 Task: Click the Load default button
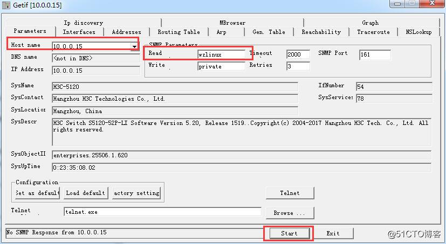(x=86, y=193)
